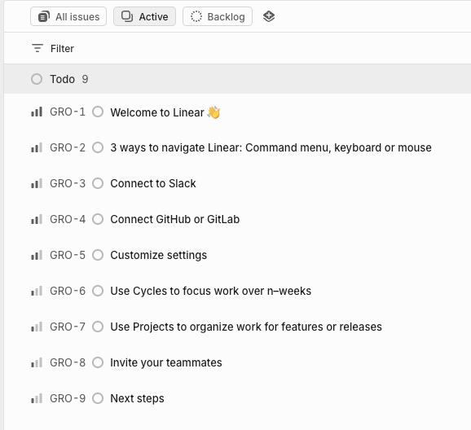Change status circle of GRO-2

[98, 147]
